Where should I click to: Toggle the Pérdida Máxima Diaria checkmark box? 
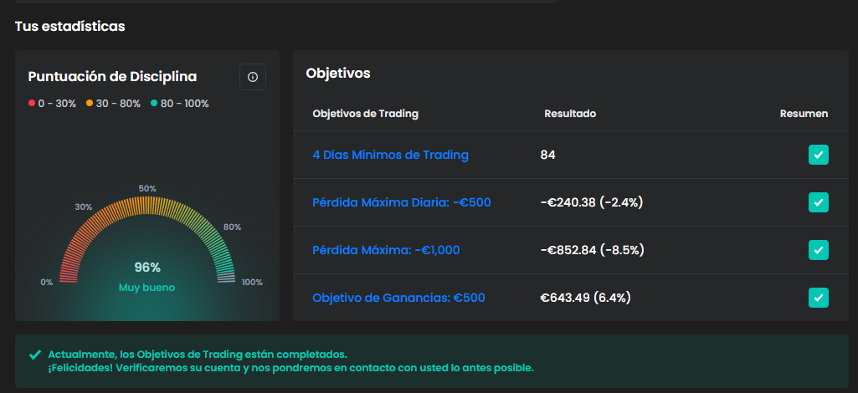[818, 202]
